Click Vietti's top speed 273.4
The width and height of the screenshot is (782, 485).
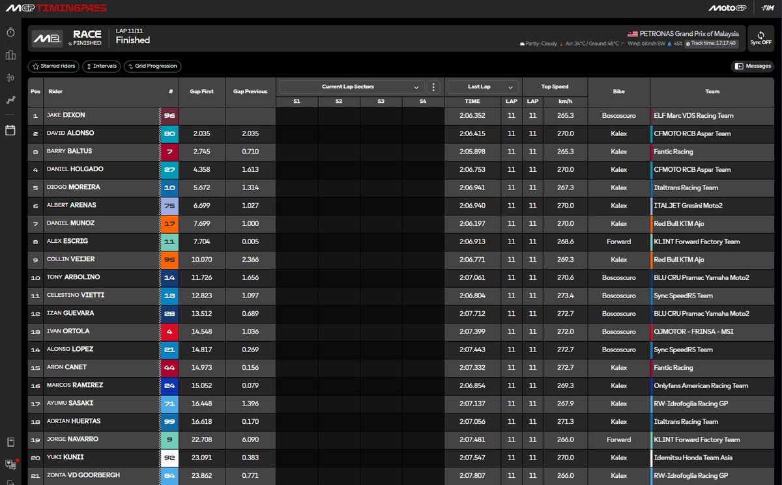click(565, 296)
